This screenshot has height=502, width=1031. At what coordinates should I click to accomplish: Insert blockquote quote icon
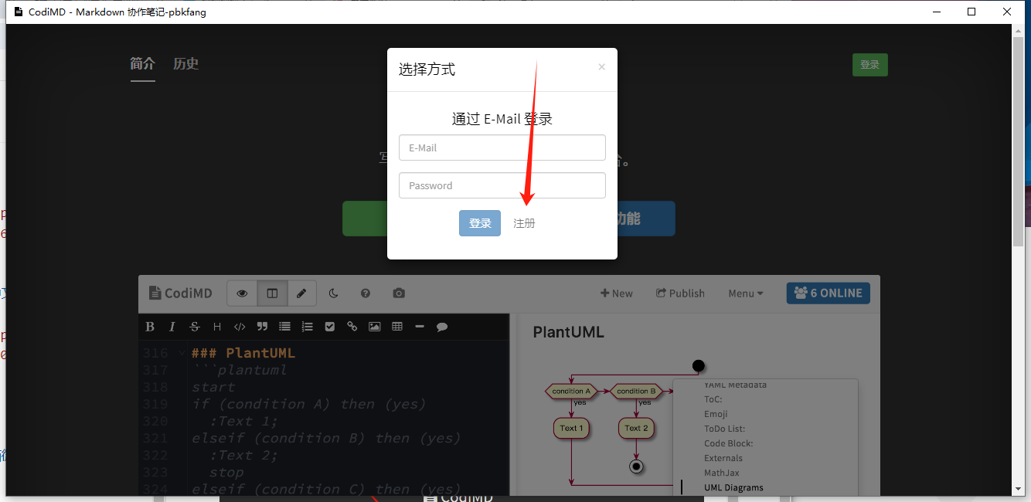coord(262,327)
